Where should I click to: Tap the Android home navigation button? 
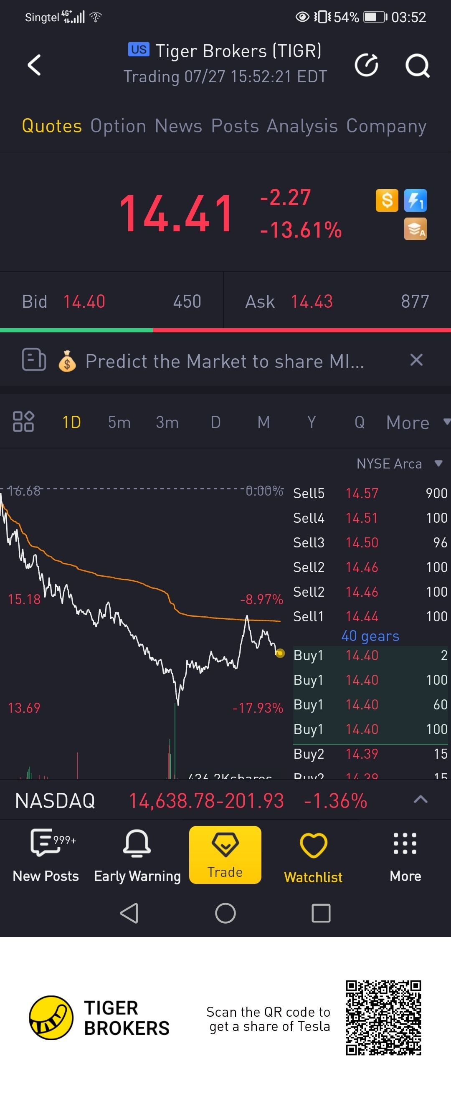(225, 913)
